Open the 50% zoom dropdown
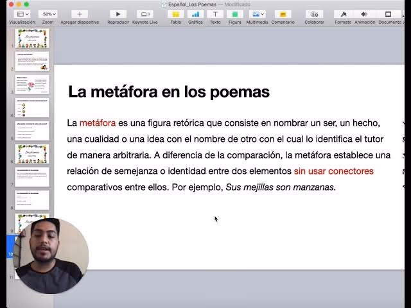The image size is (411, 308). click(x=48, y=14)
